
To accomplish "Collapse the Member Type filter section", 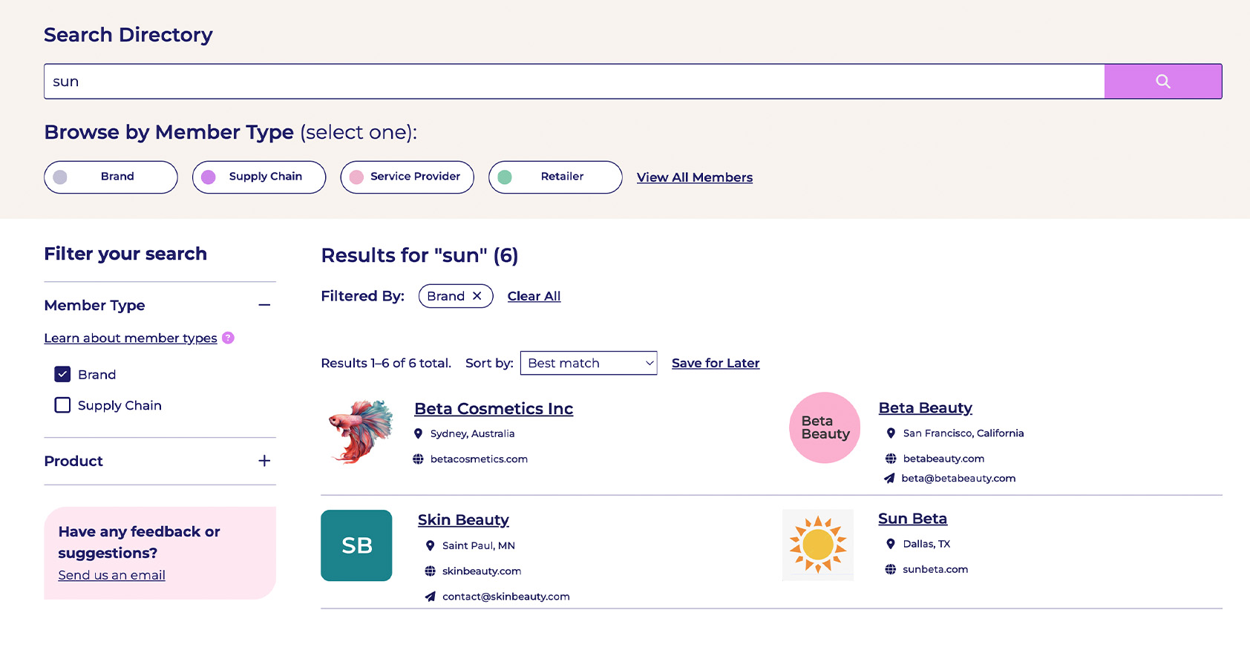I will point(264,305).
